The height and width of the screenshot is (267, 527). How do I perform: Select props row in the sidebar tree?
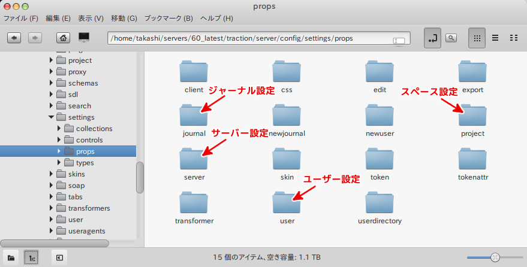coord(68,151)
